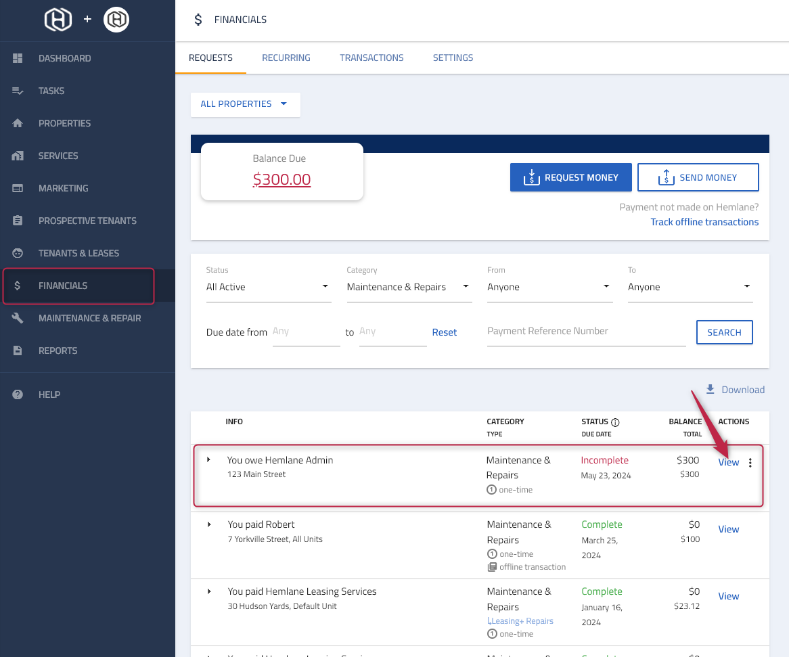Open the Properties menu item
Screen dimensions: 789x657
[x=64, y=123]
